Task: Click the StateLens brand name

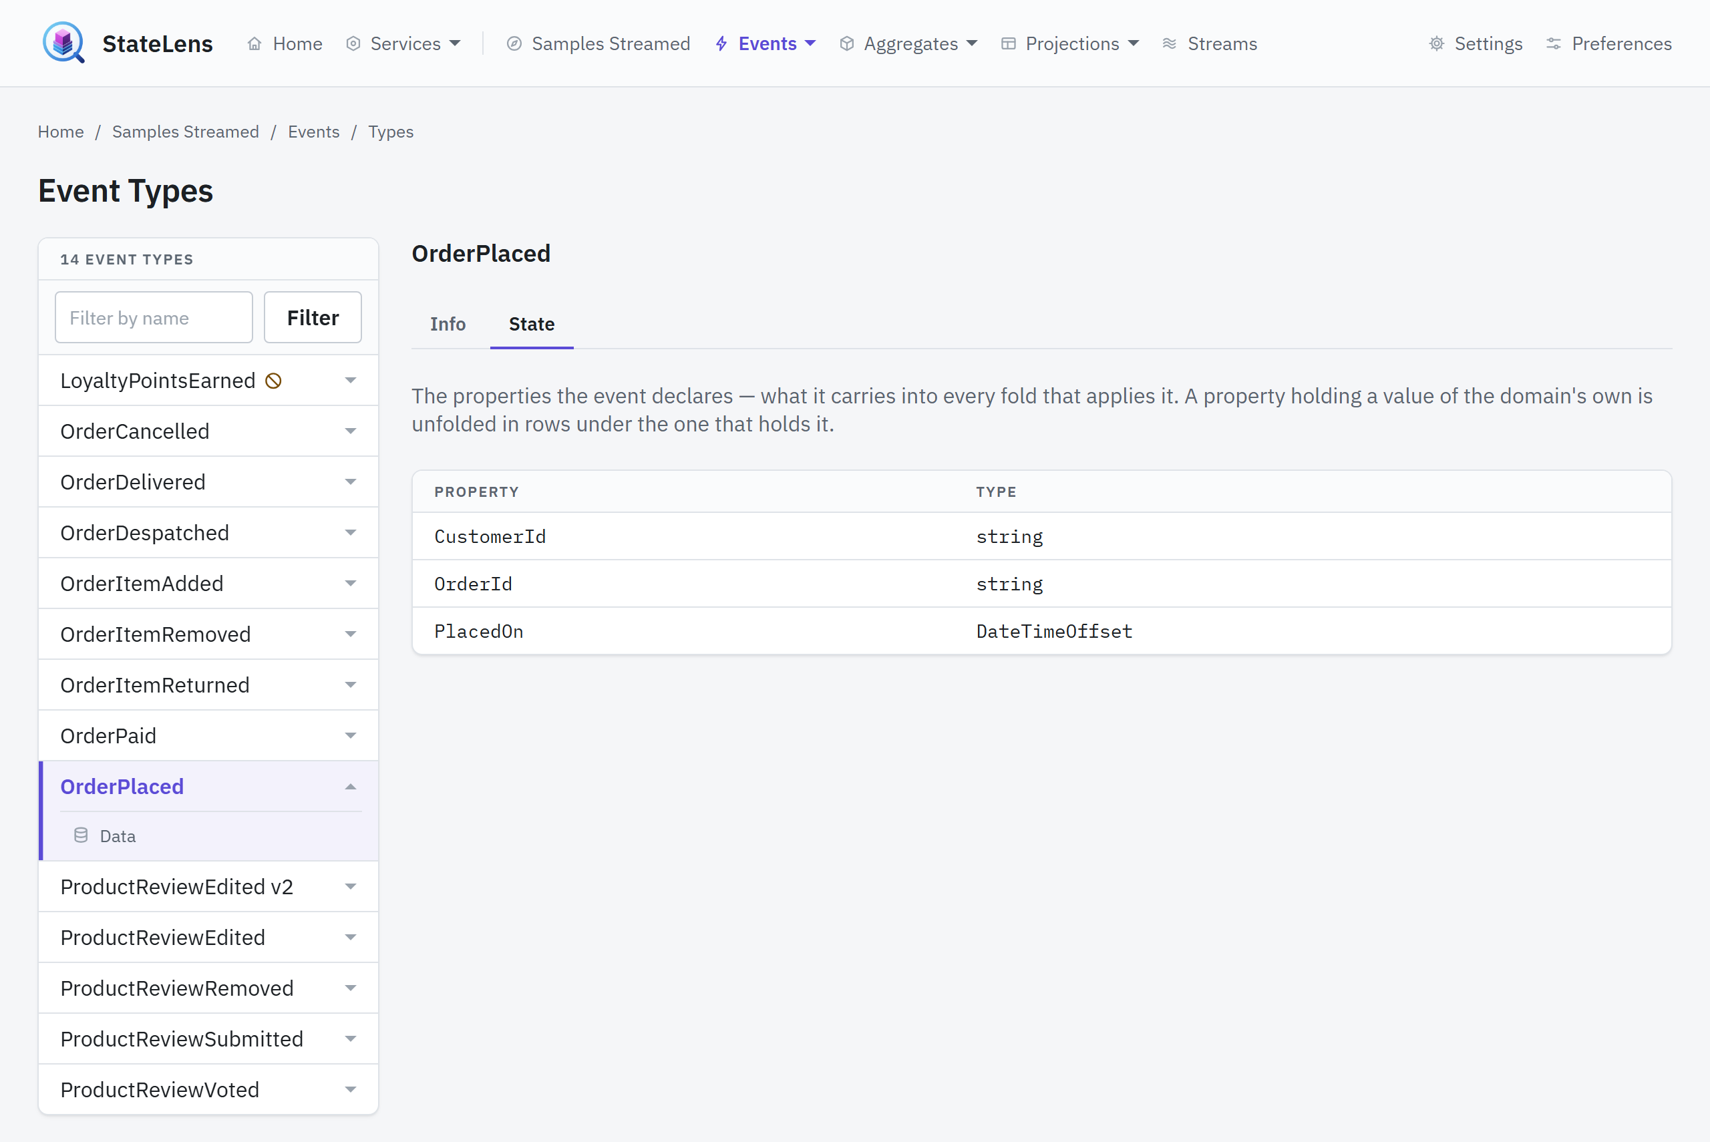Action: tap(158, 43)
